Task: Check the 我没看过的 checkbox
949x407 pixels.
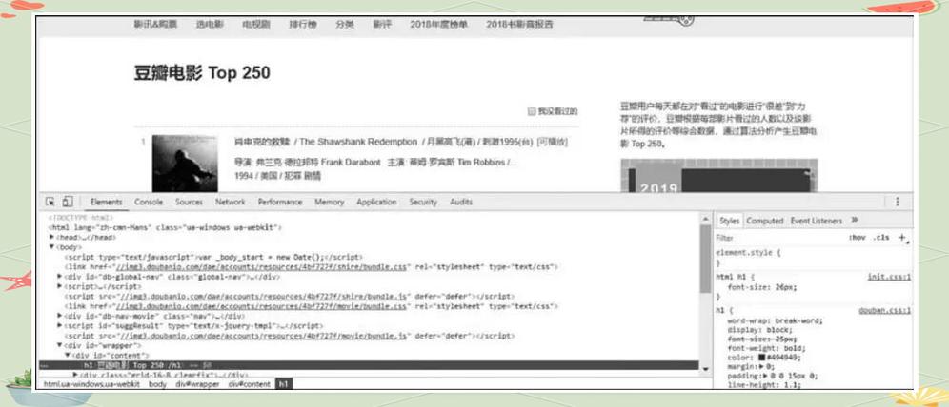Action: [x=532, y=111]
